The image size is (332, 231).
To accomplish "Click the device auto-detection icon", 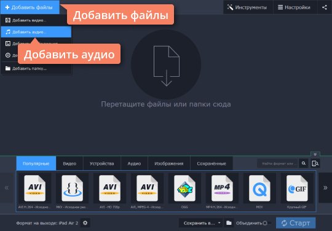I will coord(315,163).
